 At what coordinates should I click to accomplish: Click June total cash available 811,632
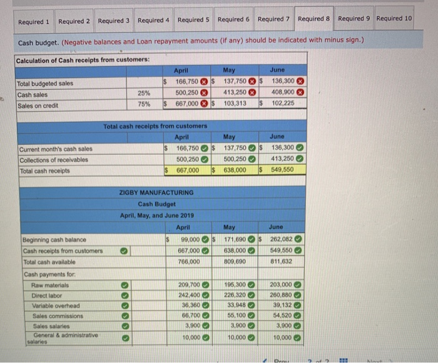[281, 261]
